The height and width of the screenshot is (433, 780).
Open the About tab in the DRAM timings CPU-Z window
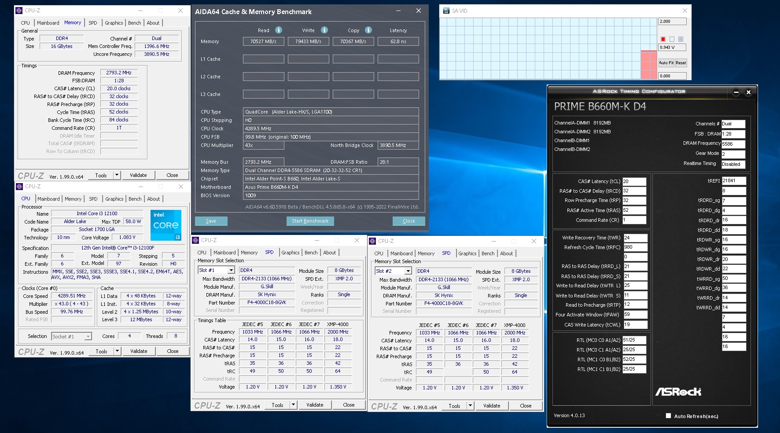[x=153, y=23]
